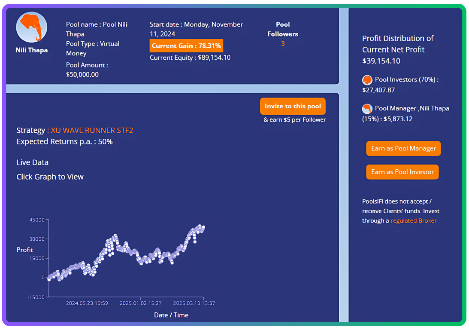Click the Profit axis label on graph
Screen dimensions: 469x330
click(24, 250)
